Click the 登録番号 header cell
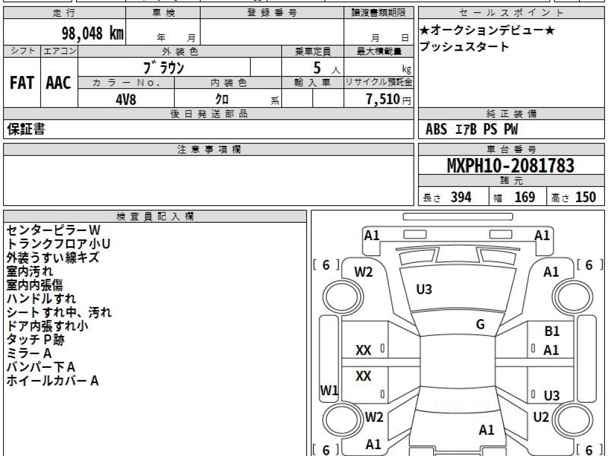 tap(272, 13)
